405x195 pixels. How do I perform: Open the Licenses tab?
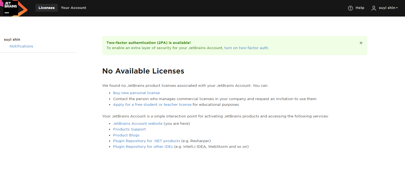[x=47, y=8]
